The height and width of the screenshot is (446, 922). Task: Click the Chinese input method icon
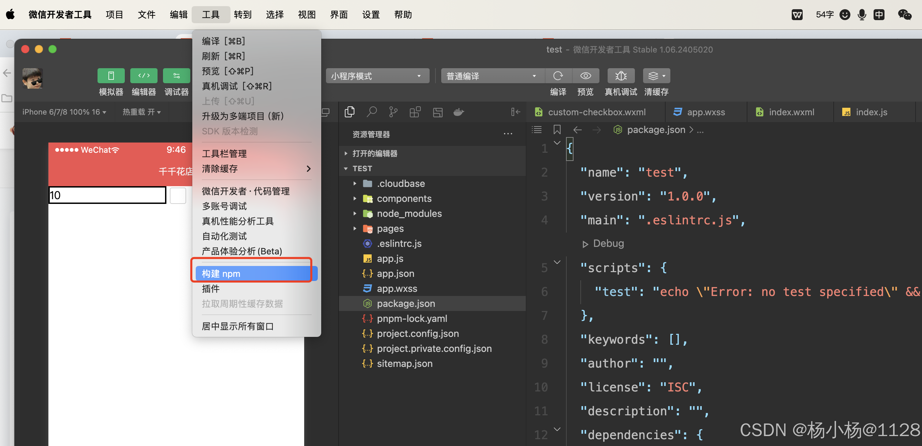click(879, 15)
